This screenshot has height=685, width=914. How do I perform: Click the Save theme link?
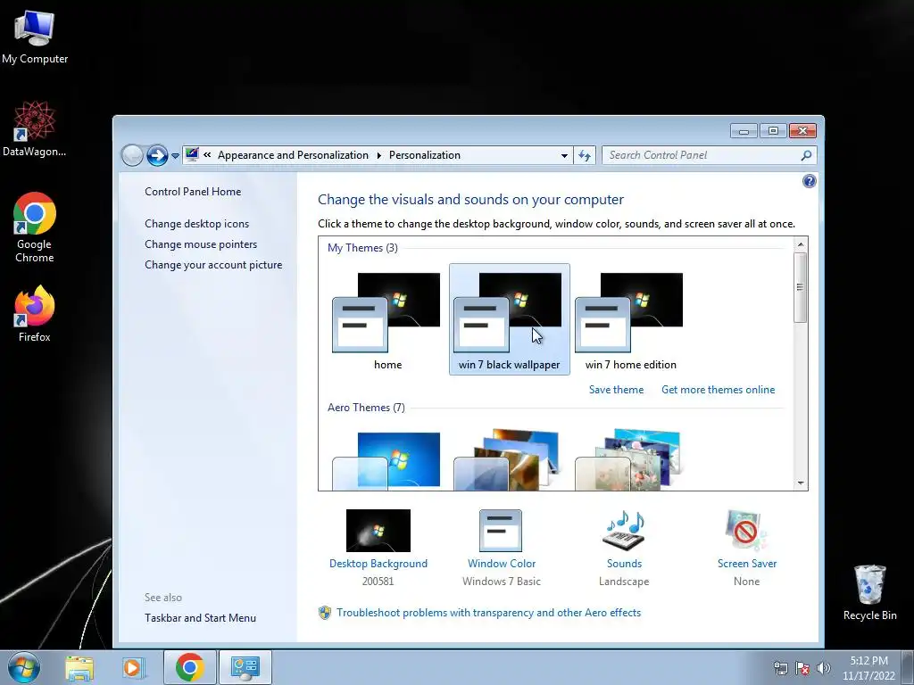[x=616, y=390]
